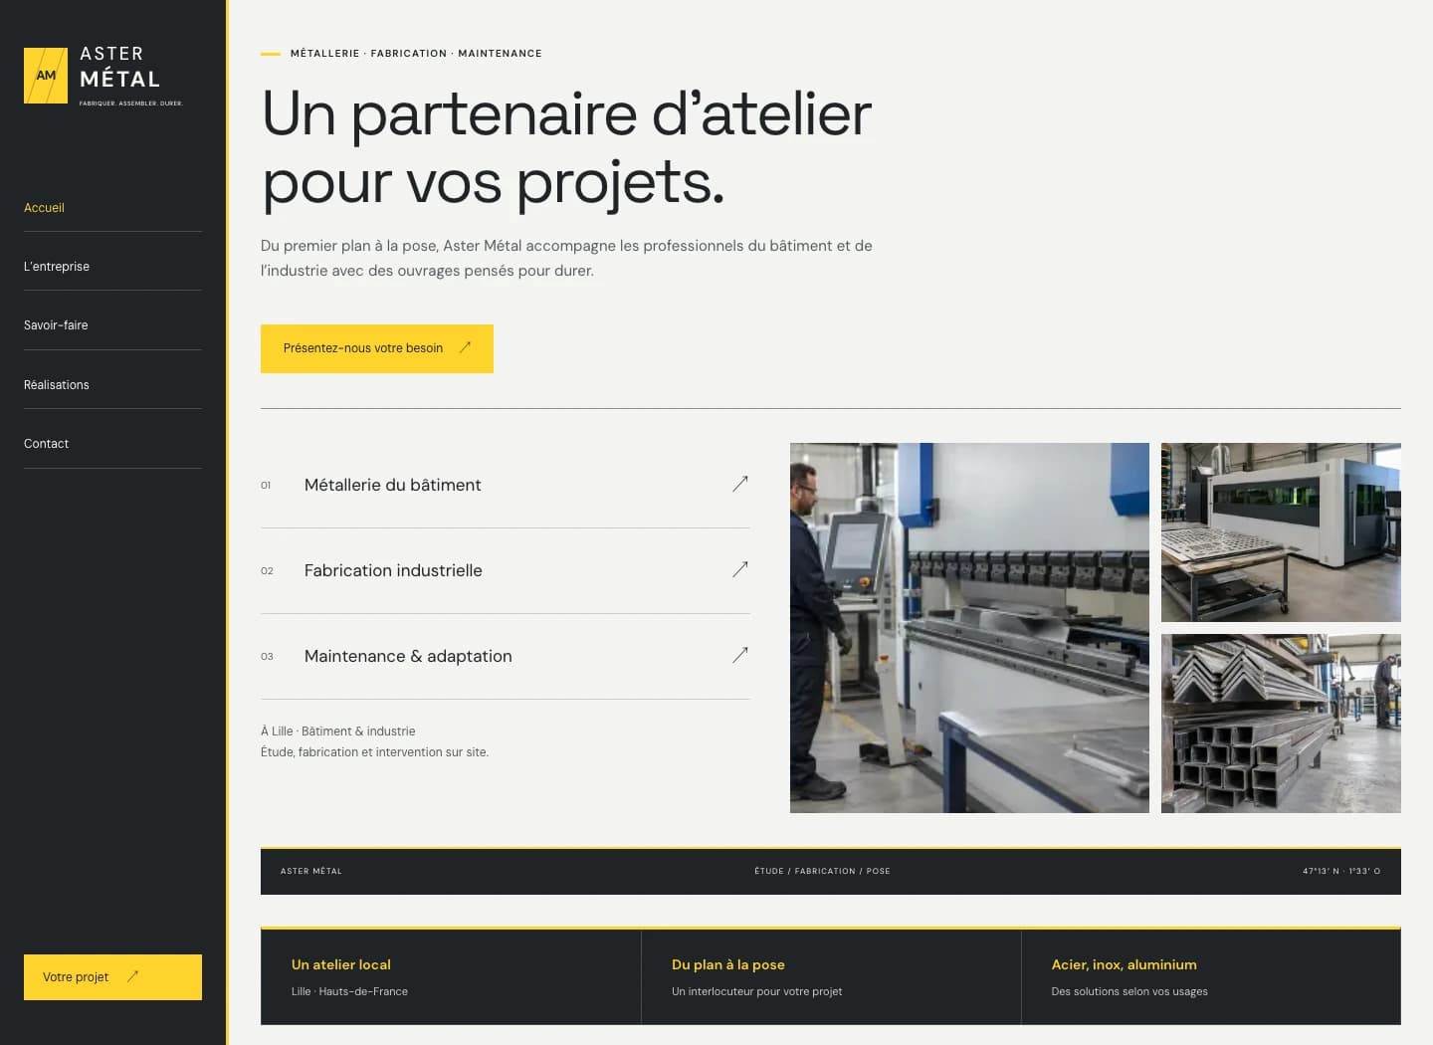Open the Accueil menu item
The width and height of the screenshot is (1433, 1045).
click(x=112, y=207)
